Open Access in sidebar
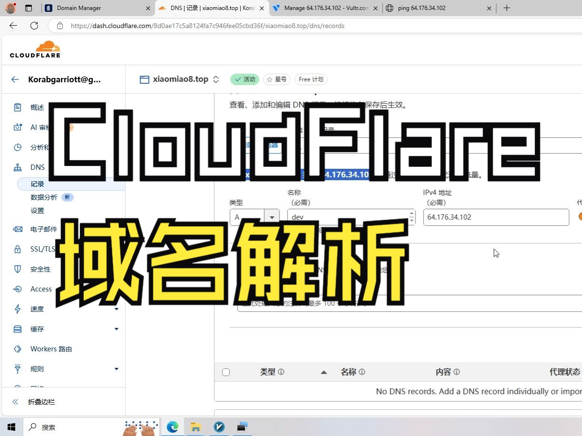The height and width of the screenshot is (436, 582). coord(41,289)
